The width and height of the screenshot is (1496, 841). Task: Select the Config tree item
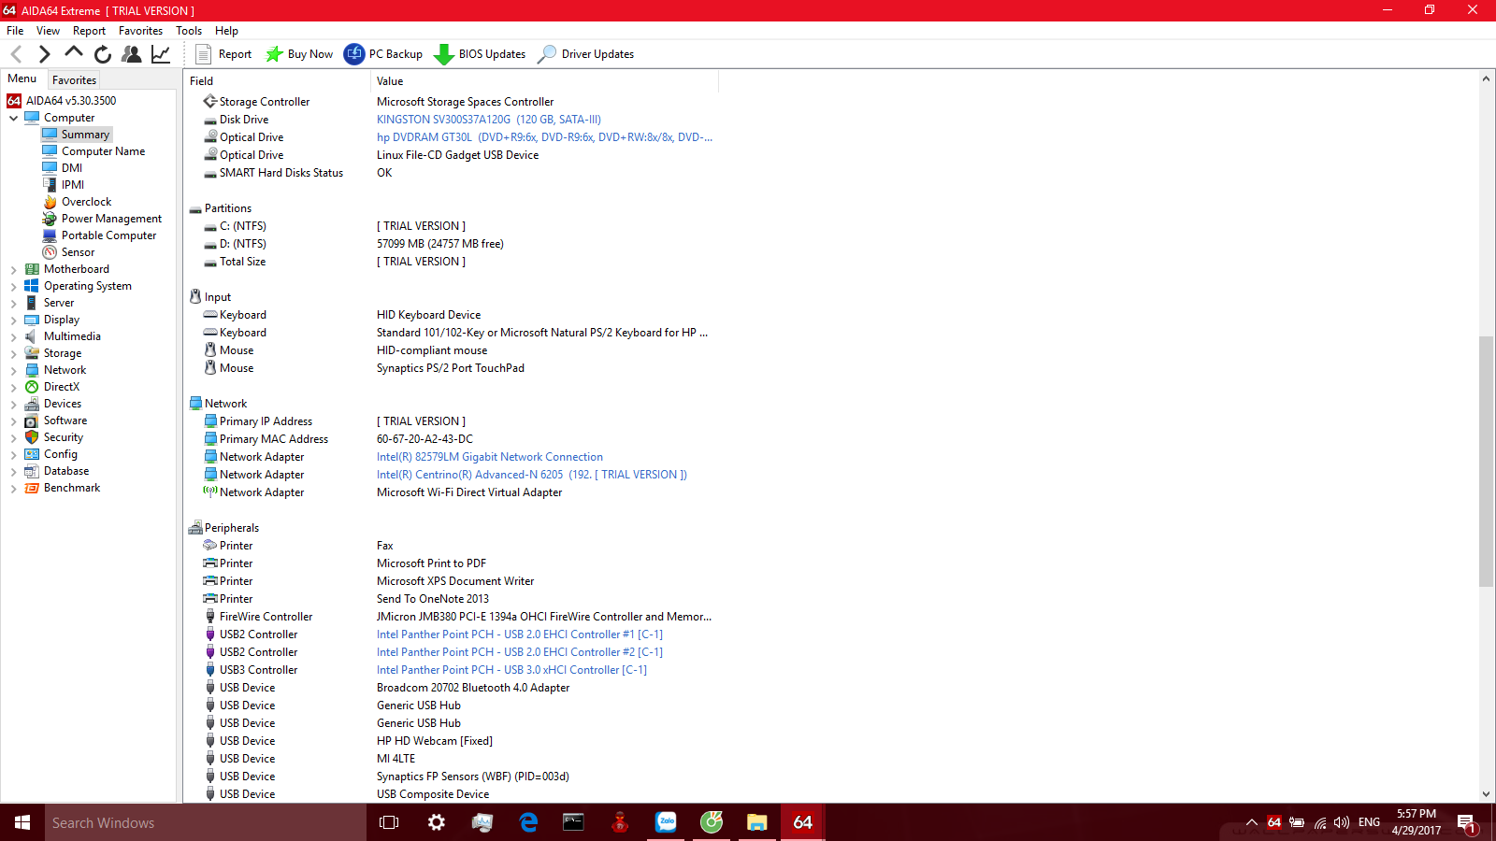coord(60,454)
